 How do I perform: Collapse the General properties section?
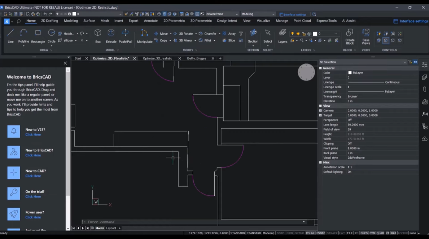[320, 68]
